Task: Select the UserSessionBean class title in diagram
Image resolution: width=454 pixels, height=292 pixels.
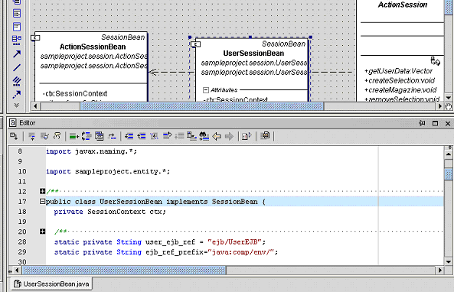Action: [253, 54]
